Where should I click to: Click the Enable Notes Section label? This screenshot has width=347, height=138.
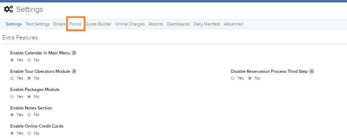tap(31, 108)
